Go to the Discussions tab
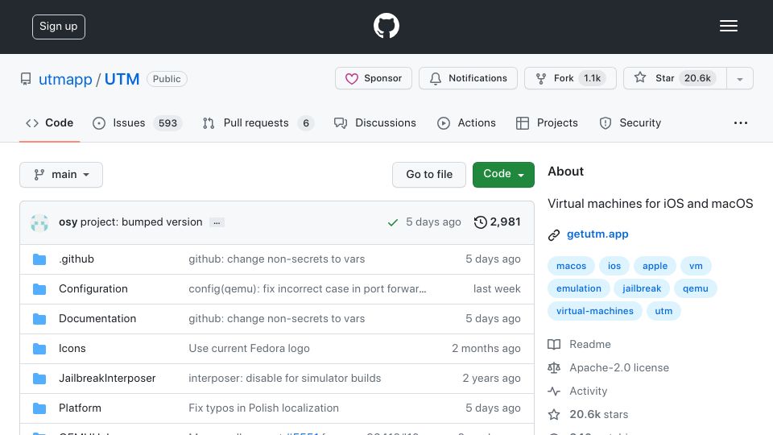773x435 pixels. pos(374,122)
